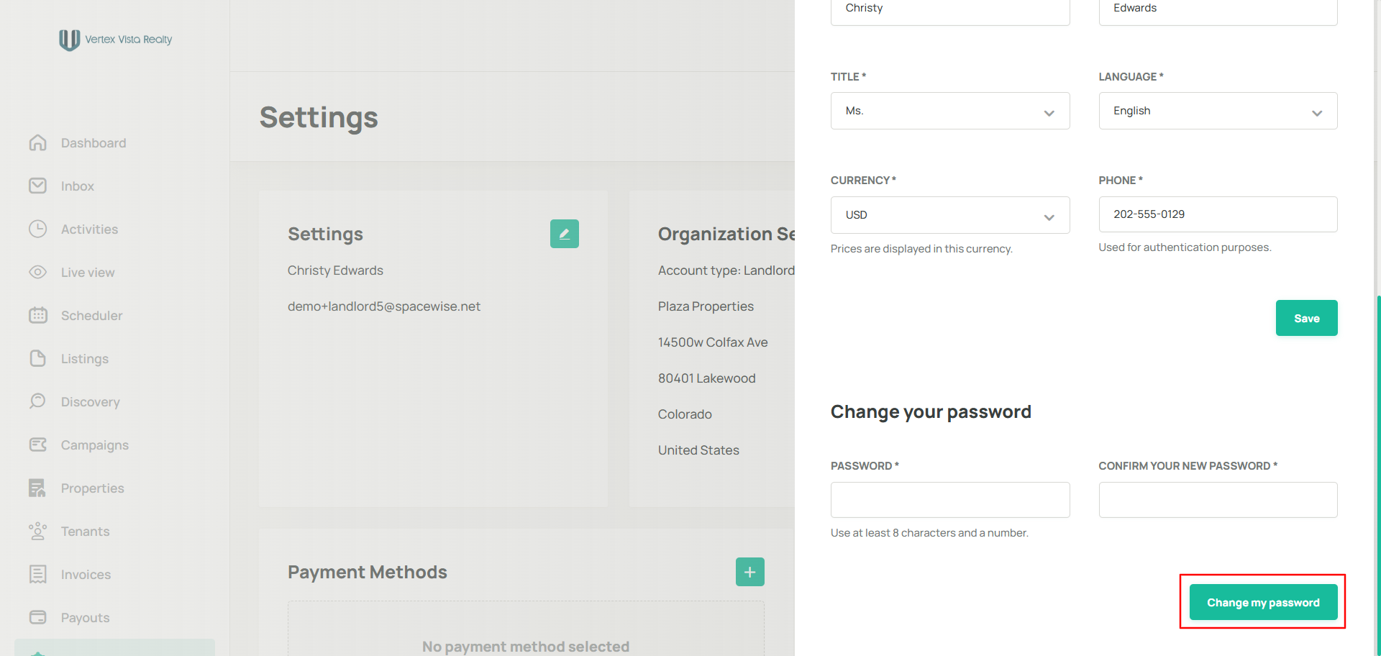
Task: Open Inbox envelope icon in sidebar
Action: (x=38, y=186)
